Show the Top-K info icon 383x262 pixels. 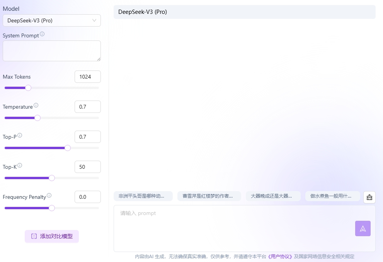[x=20, y=165]
